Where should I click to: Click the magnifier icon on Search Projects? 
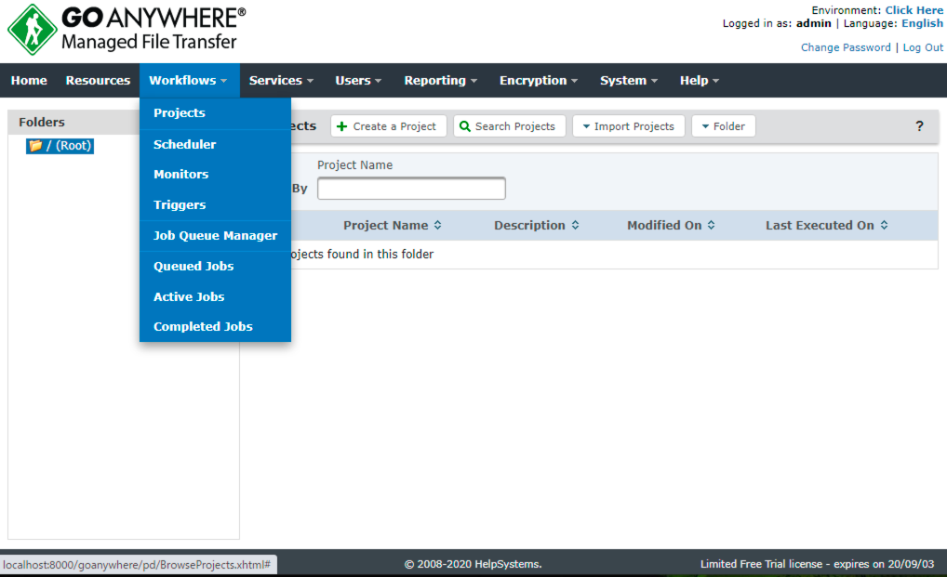coord(464,126)
